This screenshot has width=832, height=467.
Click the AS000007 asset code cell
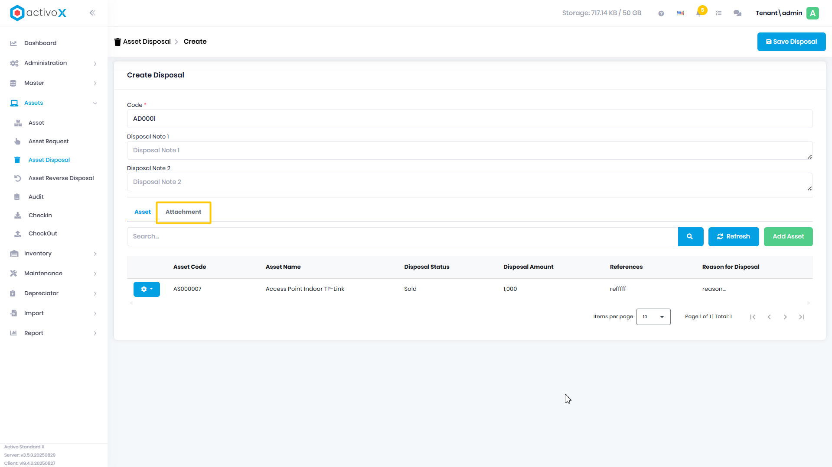tap(187, 289)
